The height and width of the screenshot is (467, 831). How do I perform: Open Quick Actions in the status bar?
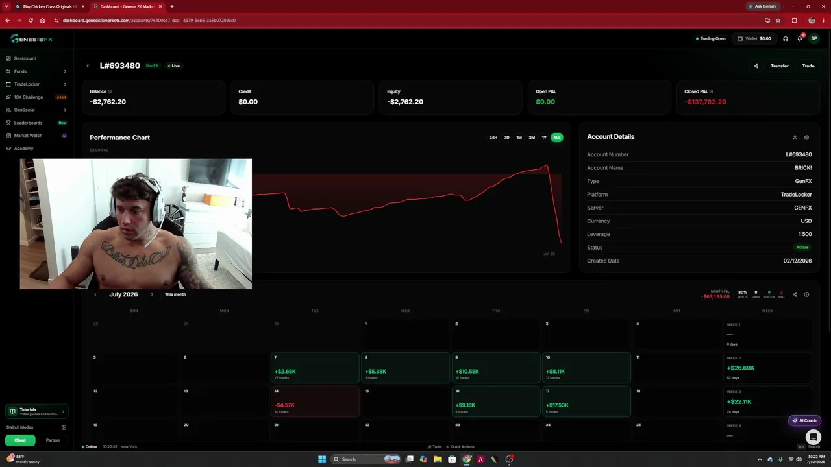click(460, 447)
